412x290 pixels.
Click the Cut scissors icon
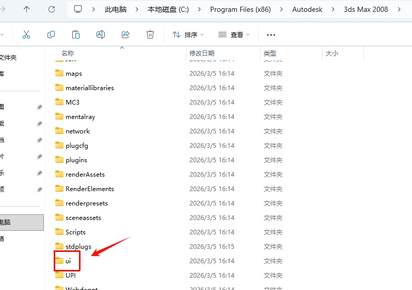(x=26, y=35)
